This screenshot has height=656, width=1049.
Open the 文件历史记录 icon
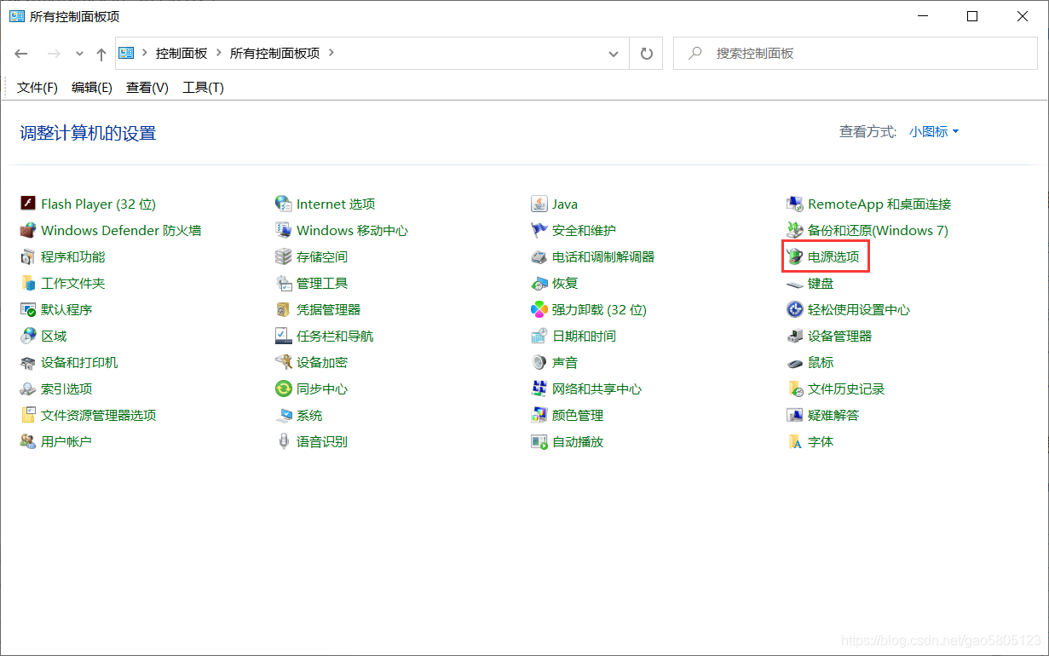pyautogui.click(x=795, y=388)
